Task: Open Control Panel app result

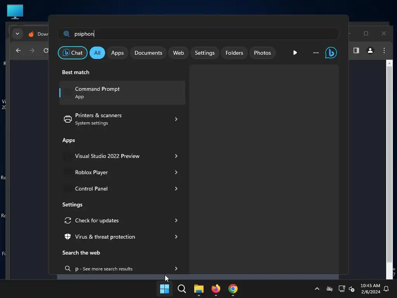Action: 122,189
